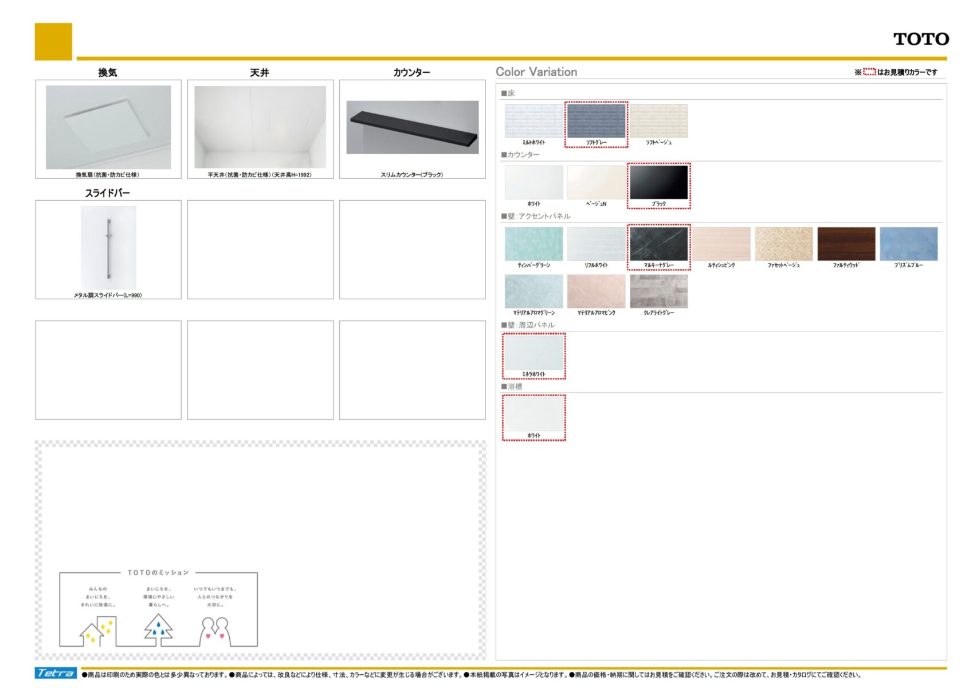Choose the ルティシュピンク accent panel swatch
973x688 pixels.
[721, 244]
